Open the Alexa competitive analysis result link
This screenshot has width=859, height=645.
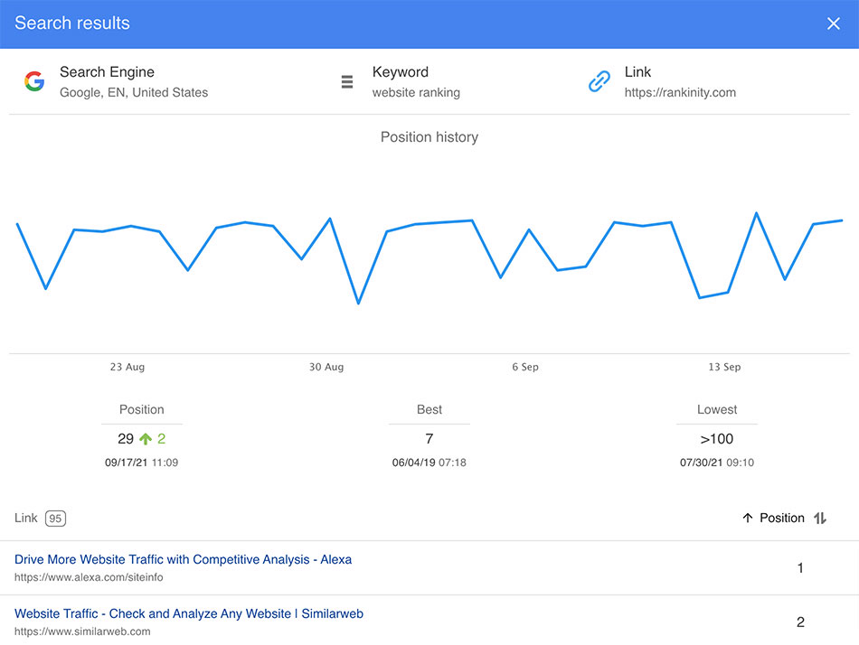[x=183, y=559]
